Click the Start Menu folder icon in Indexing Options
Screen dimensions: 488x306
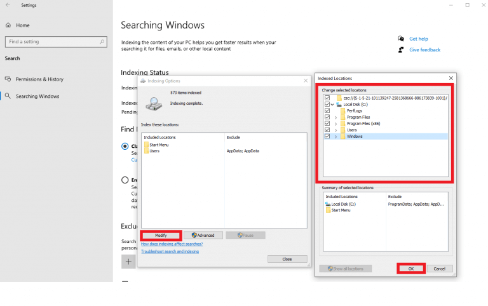point(146,145)
